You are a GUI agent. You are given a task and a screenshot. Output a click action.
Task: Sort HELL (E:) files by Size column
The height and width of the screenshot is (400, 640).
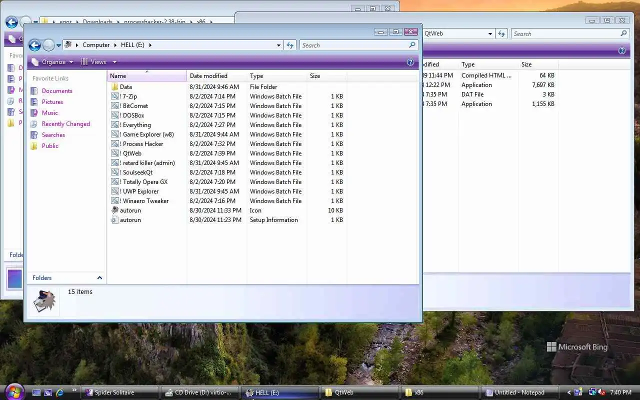point(327,76)
